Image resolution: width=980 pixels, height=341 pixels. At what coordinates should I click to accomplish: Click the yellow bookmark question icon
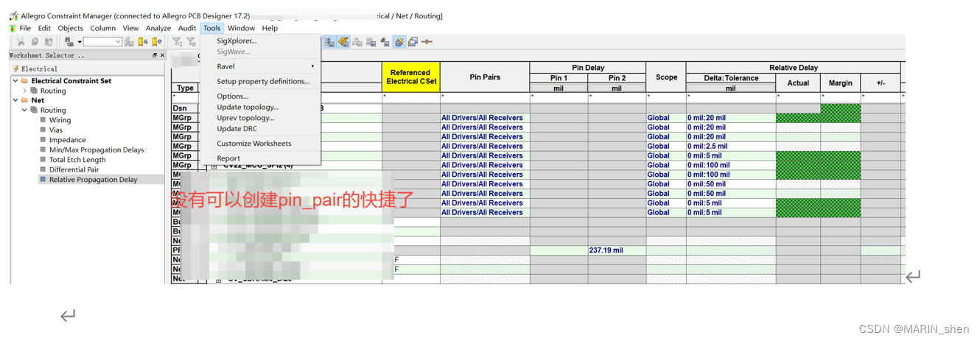157,42
